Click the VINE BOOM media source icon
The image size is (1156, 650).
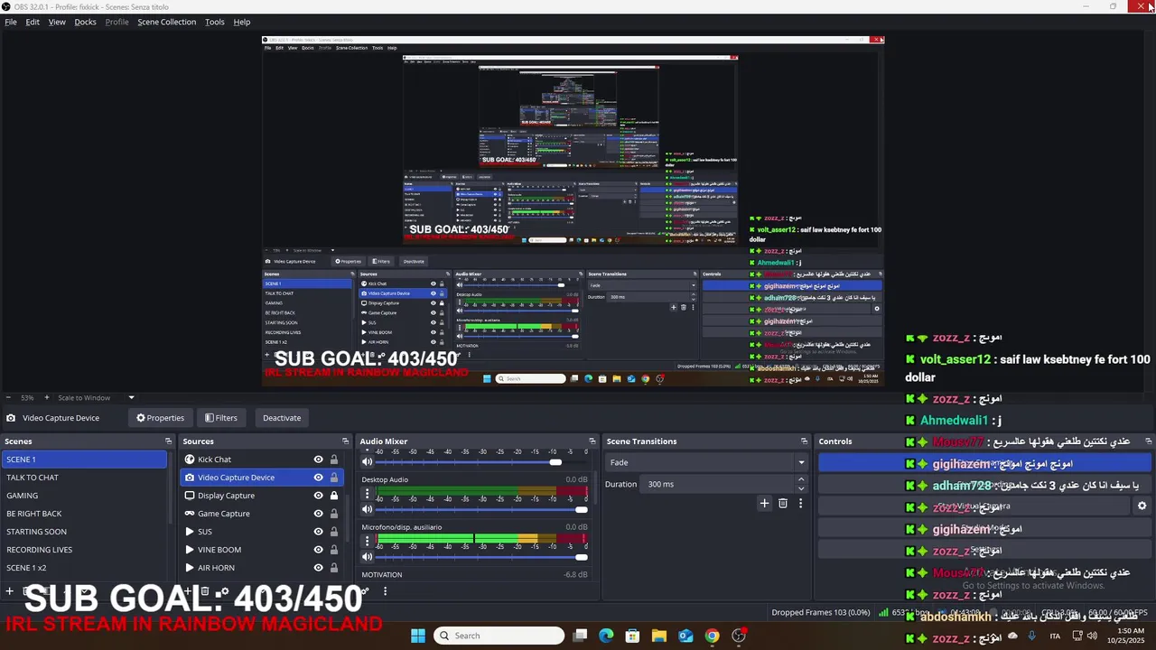(190, 550)
